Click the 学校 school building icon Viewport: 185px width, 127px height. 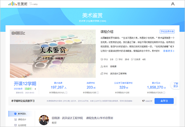click(102, 73)
